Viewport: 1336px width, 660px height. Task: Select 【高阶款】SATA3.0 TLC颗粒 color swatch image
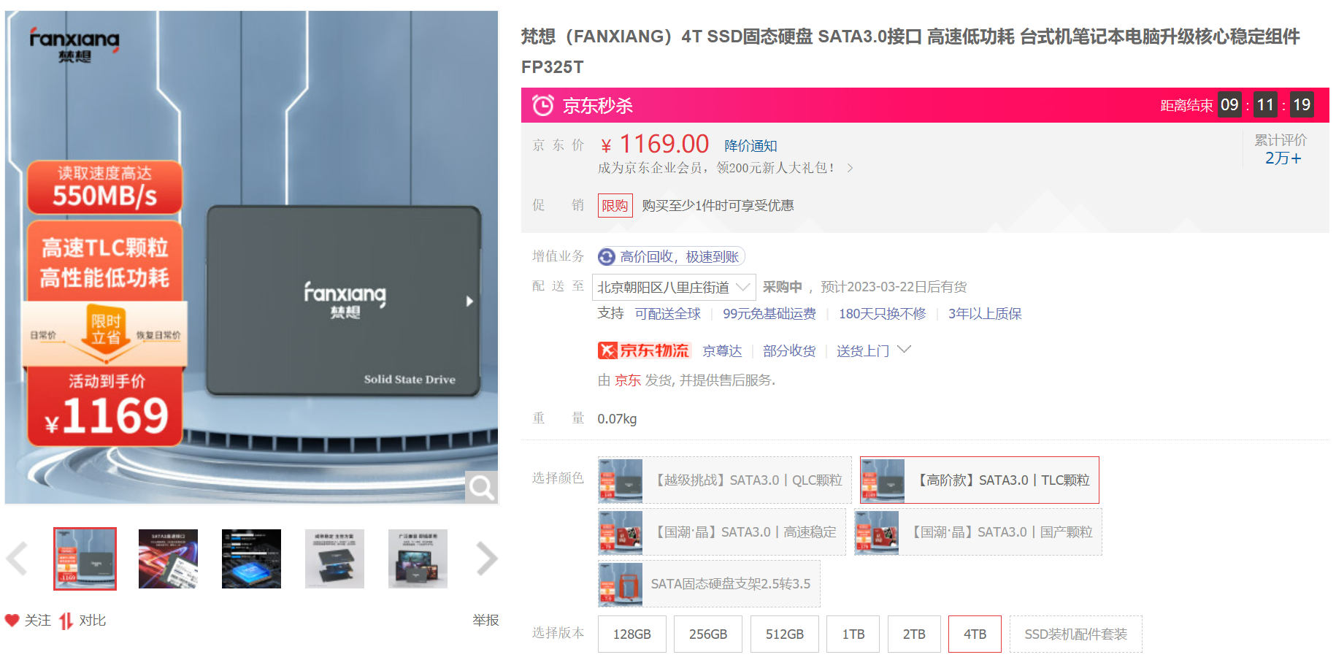click(x=883, y=480)
